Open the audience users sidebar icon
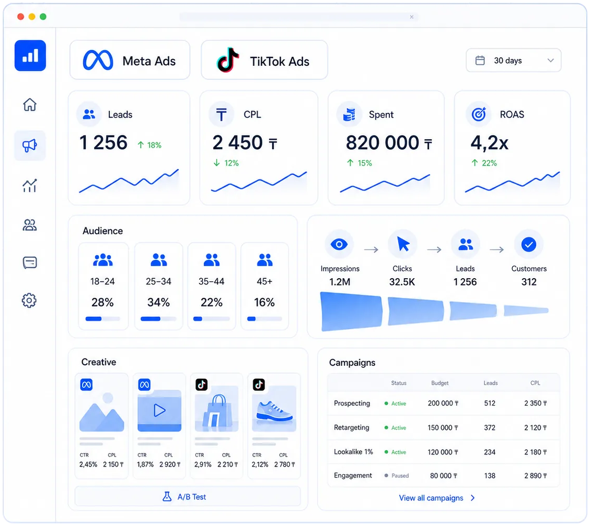 (x=30, y=225)
